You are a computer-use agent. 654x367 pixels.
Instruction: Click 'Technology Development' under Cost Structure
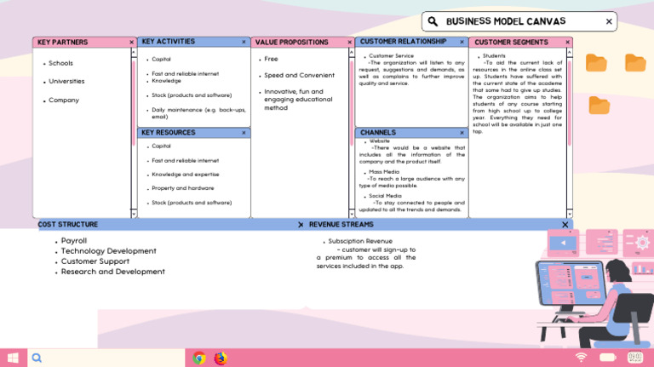coord(108,251)
